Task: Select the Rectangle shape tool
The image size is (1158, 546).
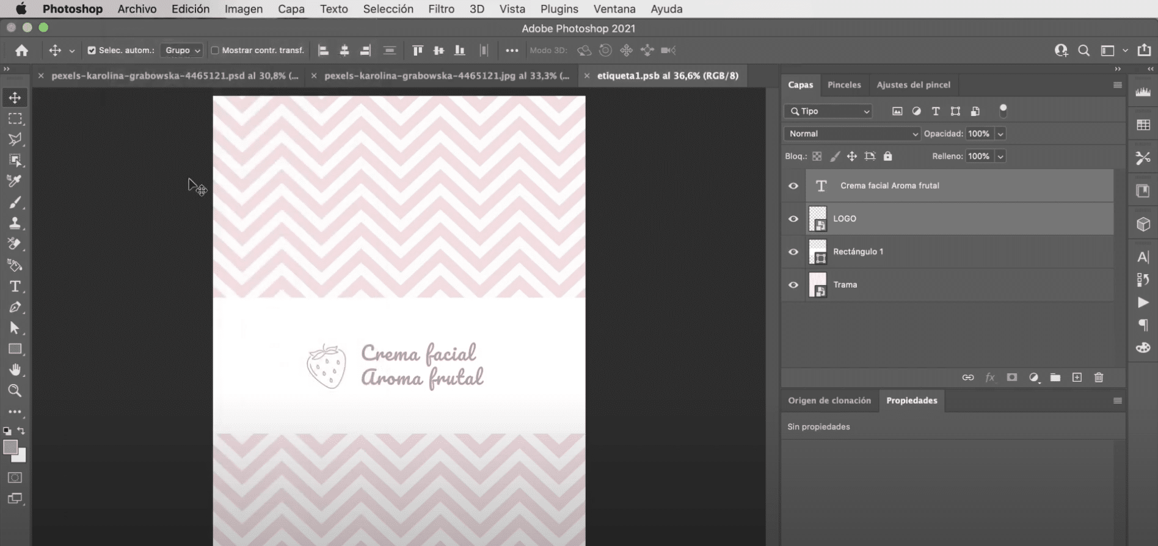Action: coord(15,349)
